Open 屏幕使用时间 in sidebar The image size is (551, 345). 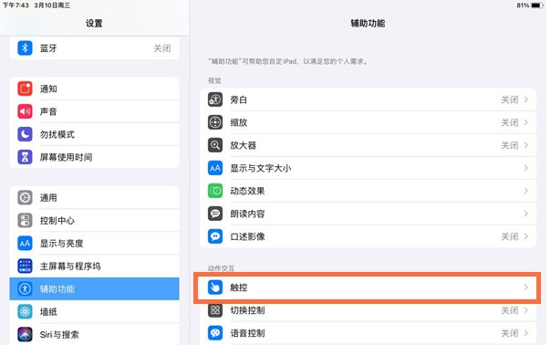click(94, 157)
